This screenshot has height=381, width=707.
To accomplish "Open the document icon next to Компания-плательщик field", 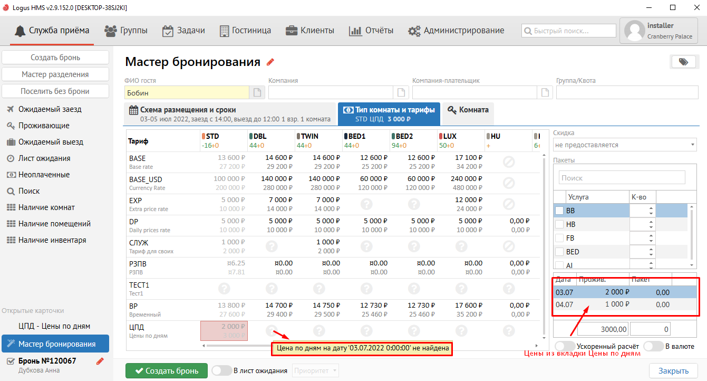I will 545,93.
